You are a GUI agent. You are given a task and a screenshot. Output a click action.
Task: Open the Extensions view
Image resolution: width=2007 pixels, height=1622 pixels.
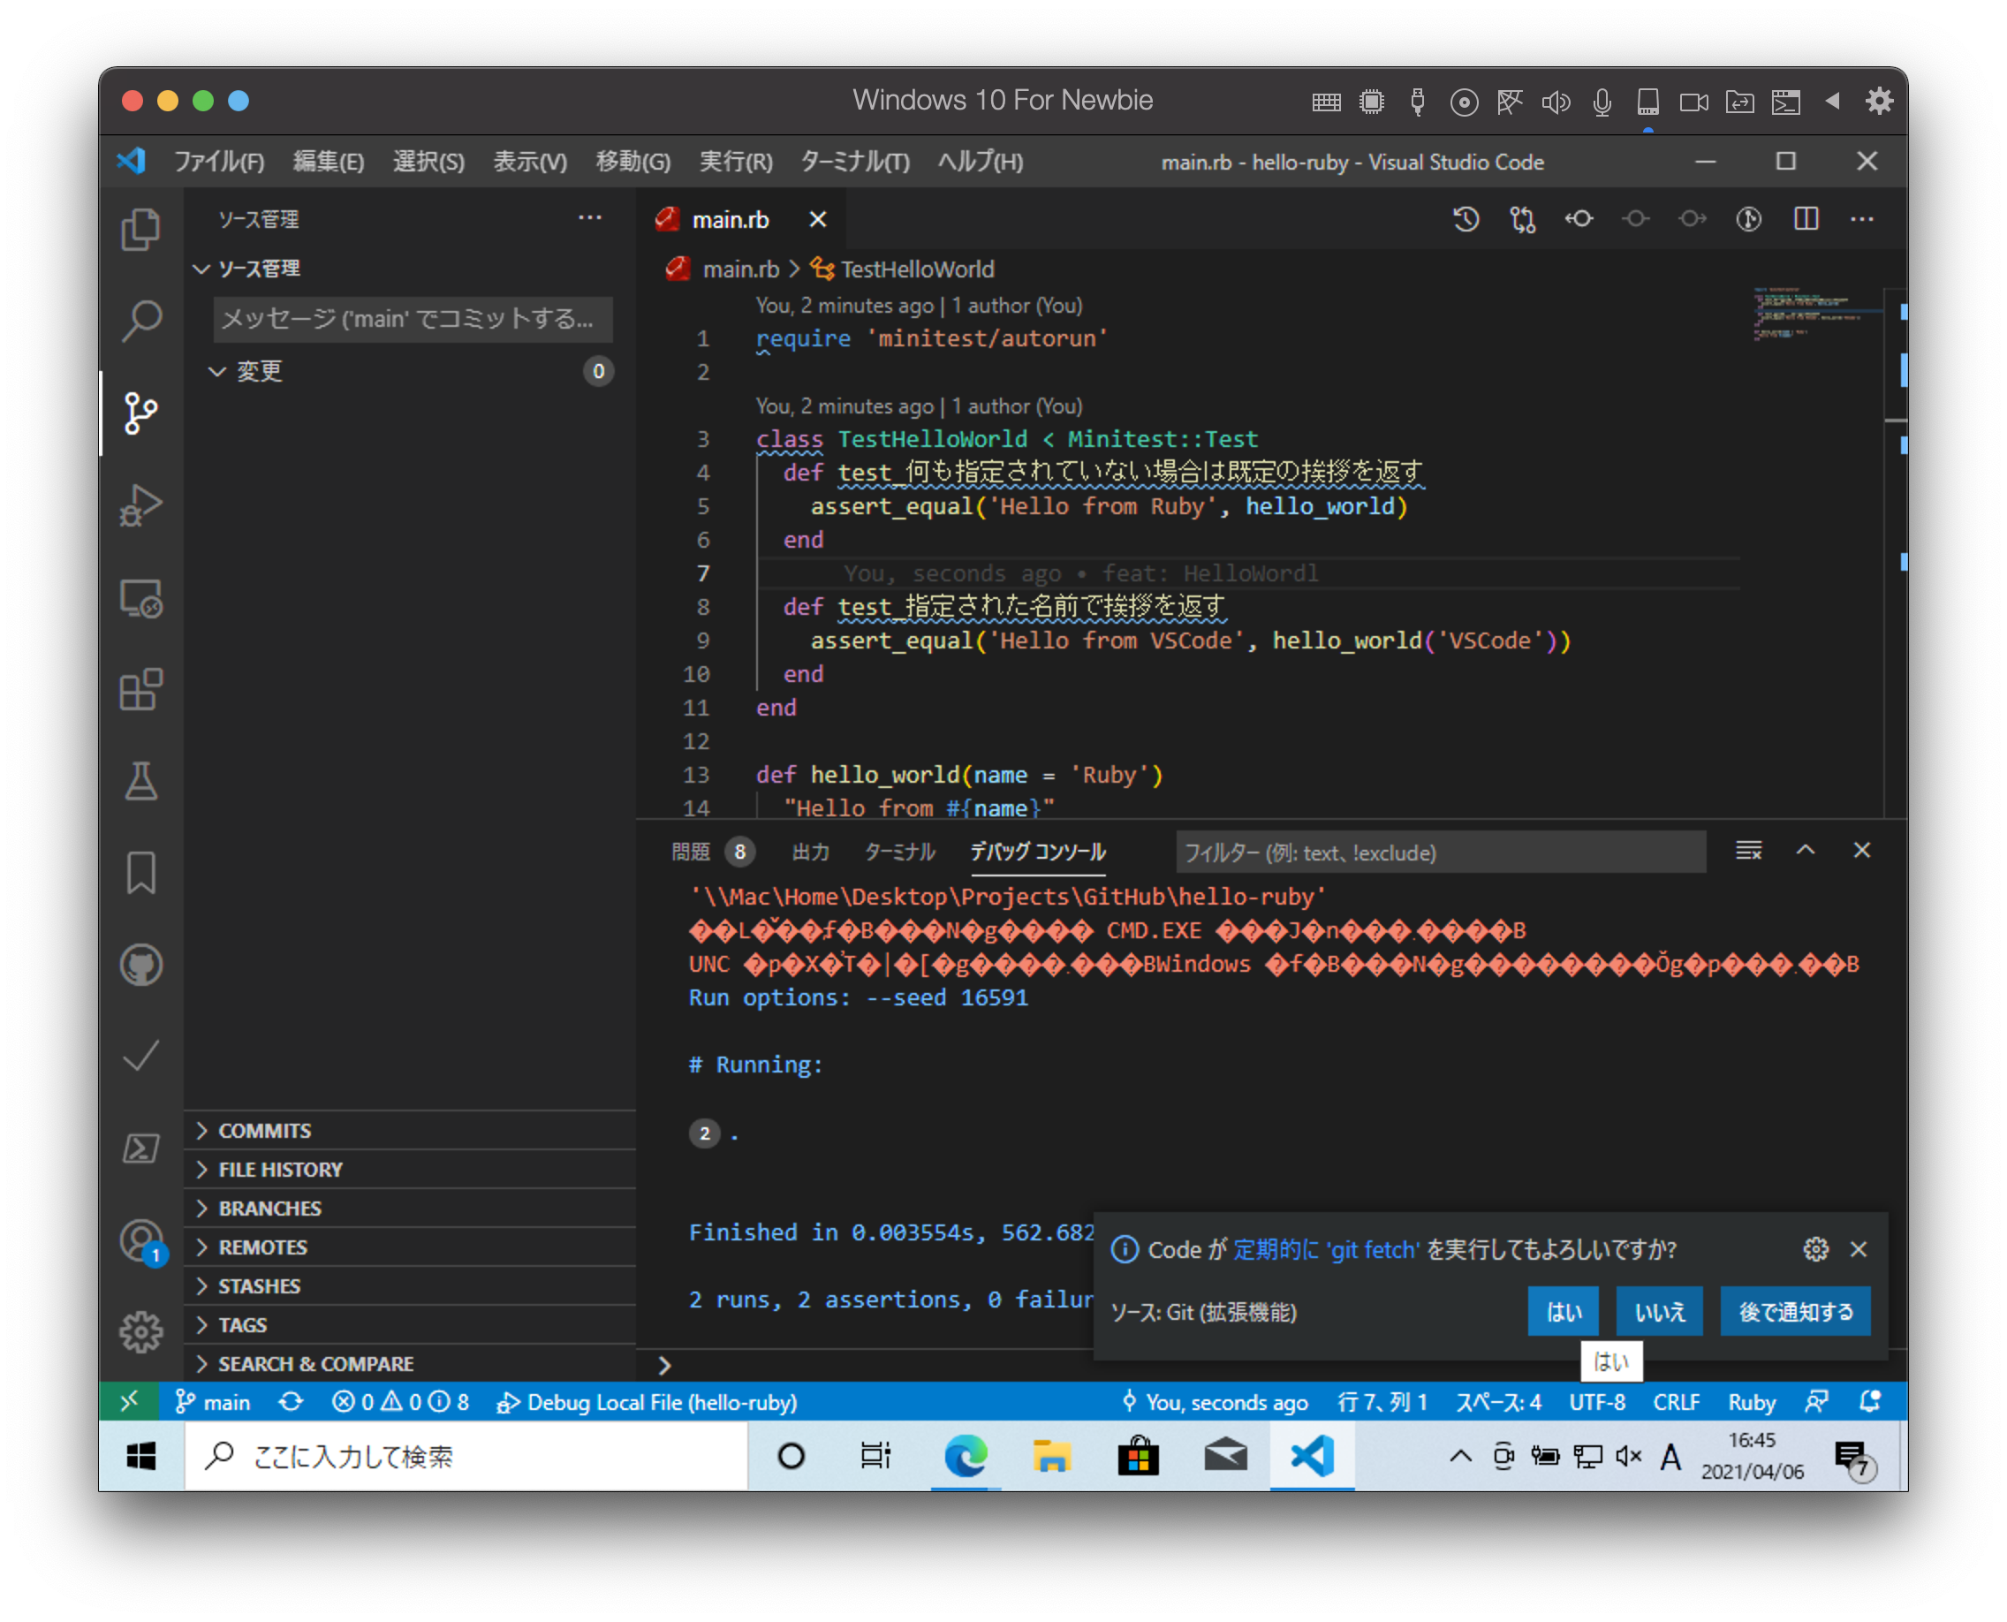point(141,690)
